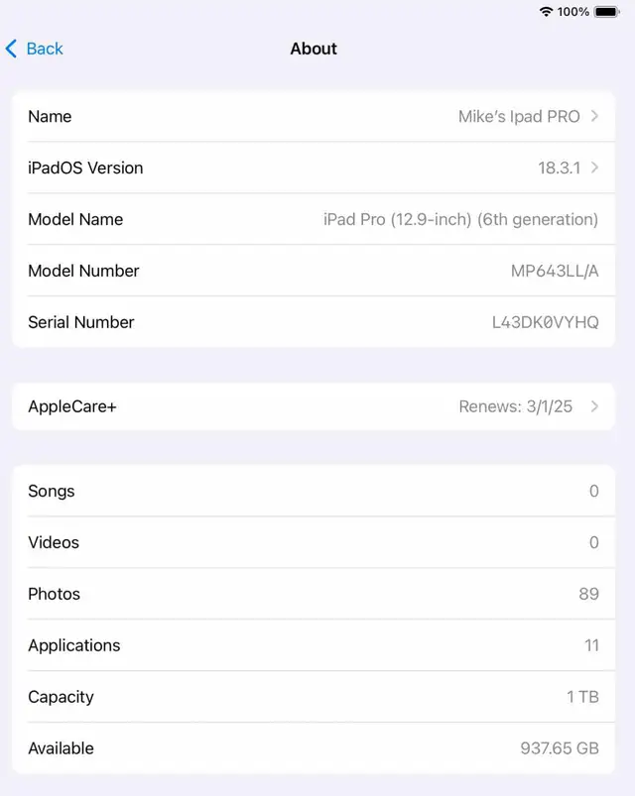Tap the Applications row
The image size is (635, 796).
[314, 645]
